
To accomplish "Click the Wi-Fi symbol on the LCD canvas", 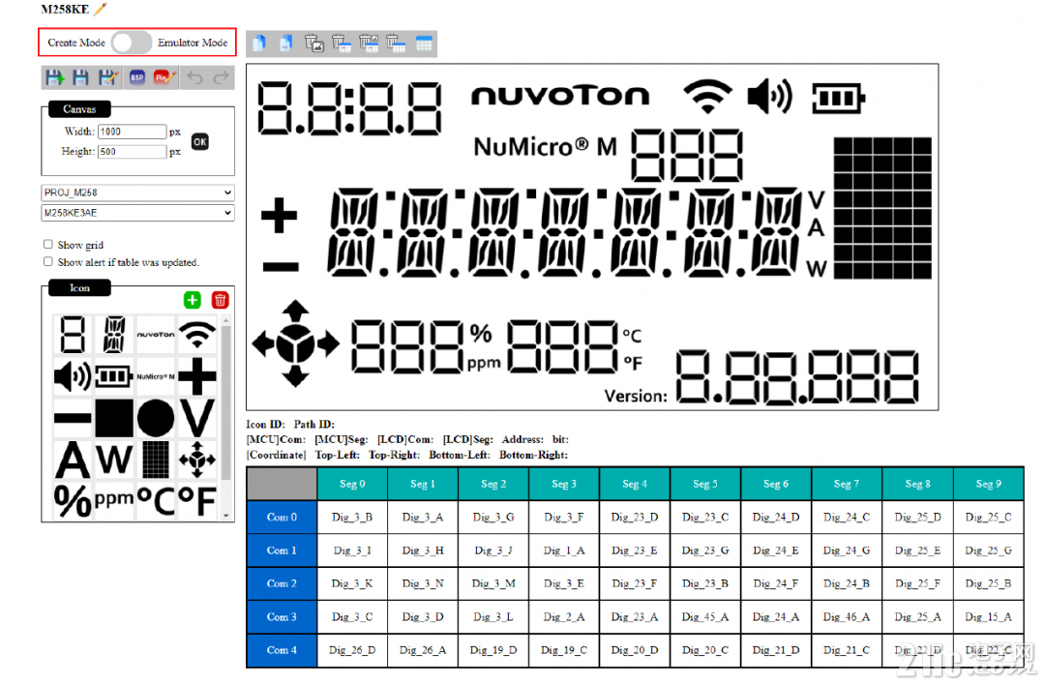I will click(x=707, y=97).
